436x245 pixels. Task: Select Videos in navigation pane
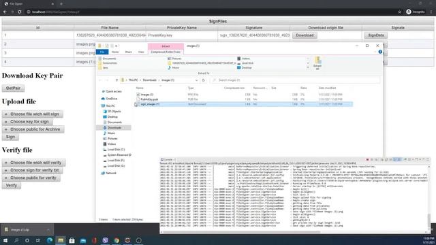[112, 144]
